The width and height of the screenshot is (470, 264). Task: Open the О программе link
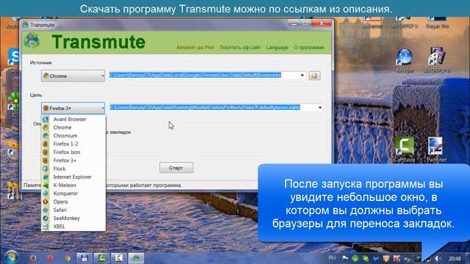[308, 47]
